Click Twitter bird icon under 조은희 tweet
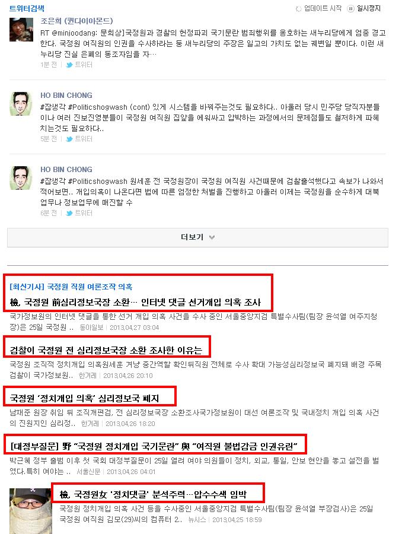This screenshot has height=534, width=402. tap(69, 65)
